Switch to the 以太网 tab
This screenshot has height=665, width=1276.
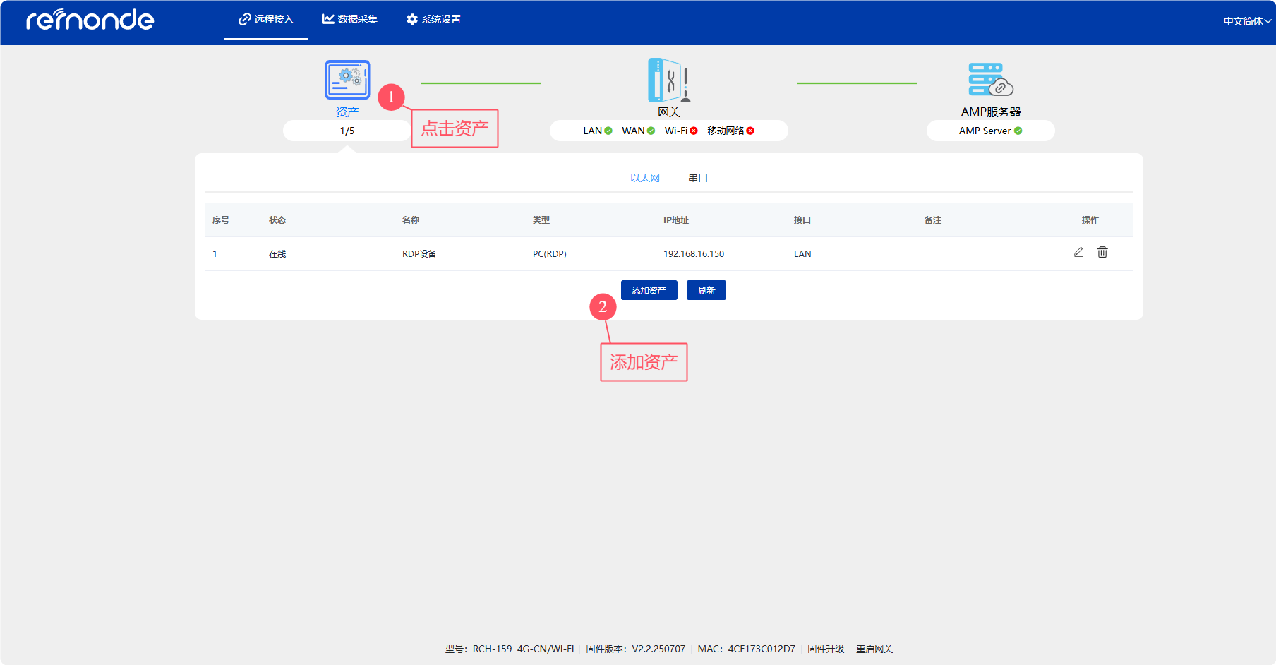pyautogui.click(x=644, y=178)
